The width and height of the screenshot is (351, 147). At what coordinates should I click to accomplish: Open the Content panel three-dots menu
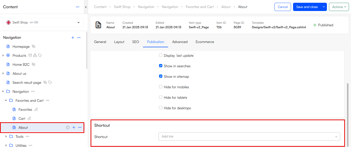[x=78, y=7]
